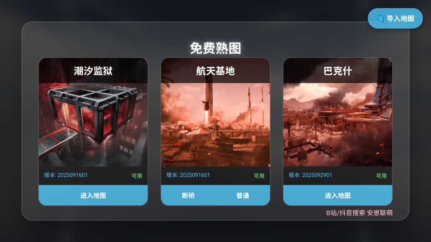This screenshot has height=242, width=431.
Task: Open the 巴克什 burning city thumbnail
Action: [x=338, y=124]
